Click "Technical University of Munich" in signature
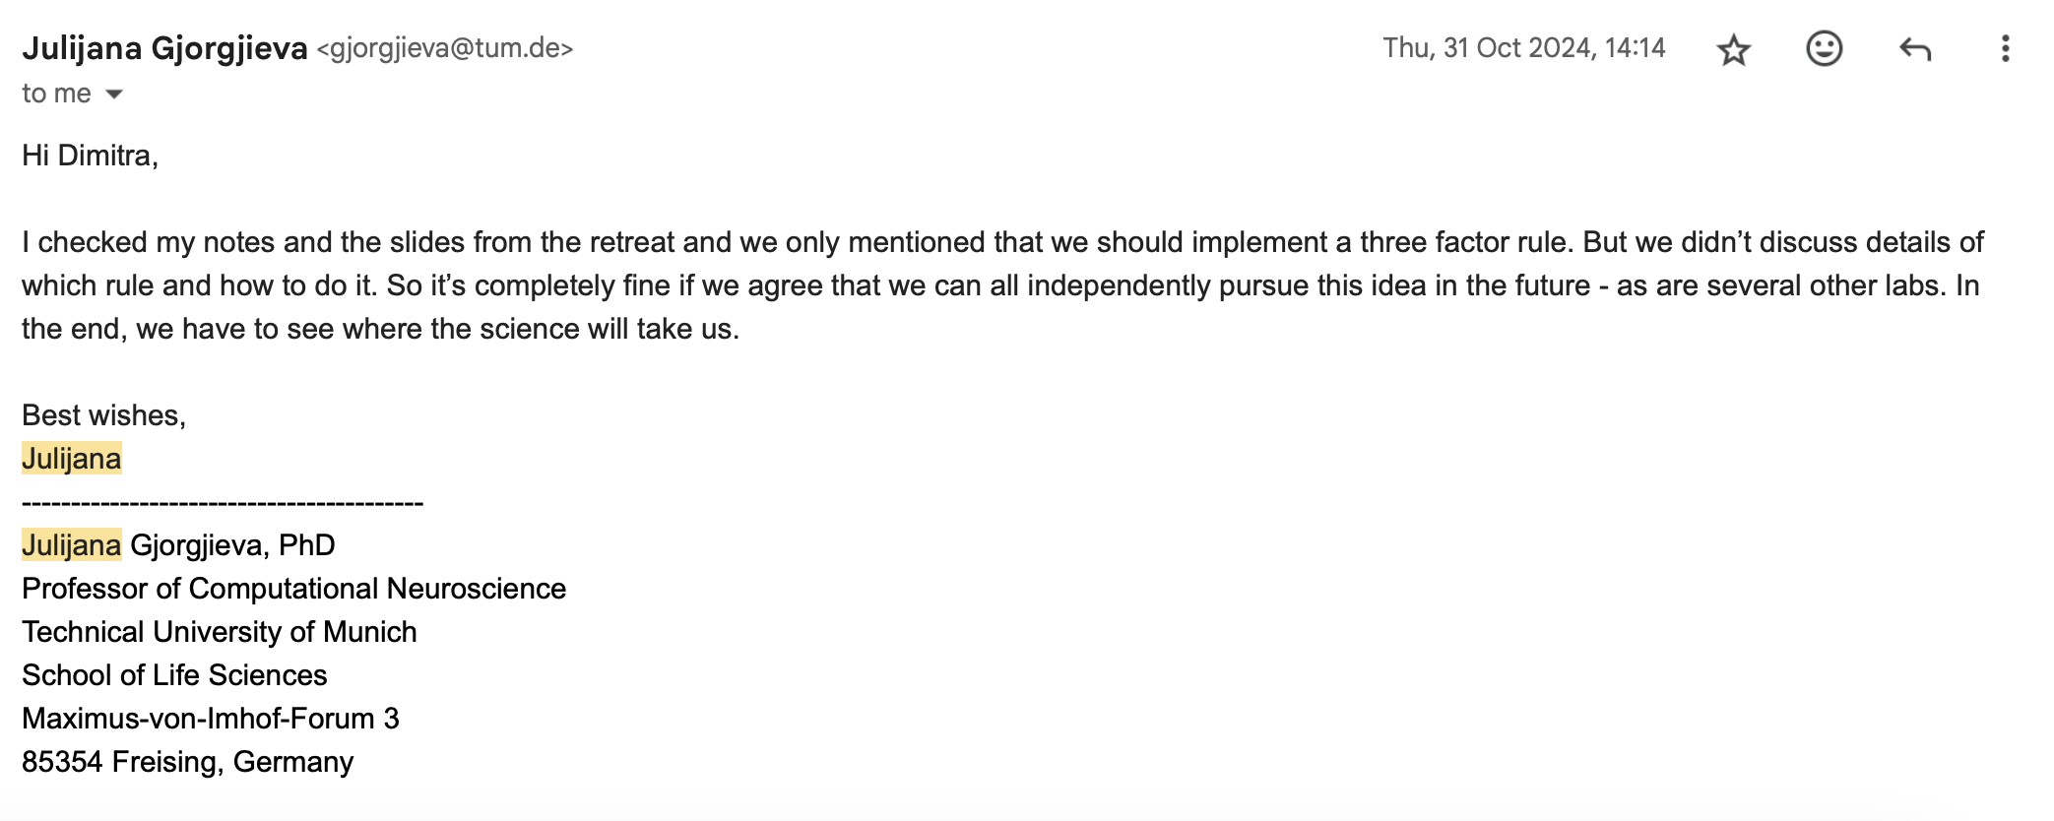Viewport: 2054px width, 821px height. (219, 632)
